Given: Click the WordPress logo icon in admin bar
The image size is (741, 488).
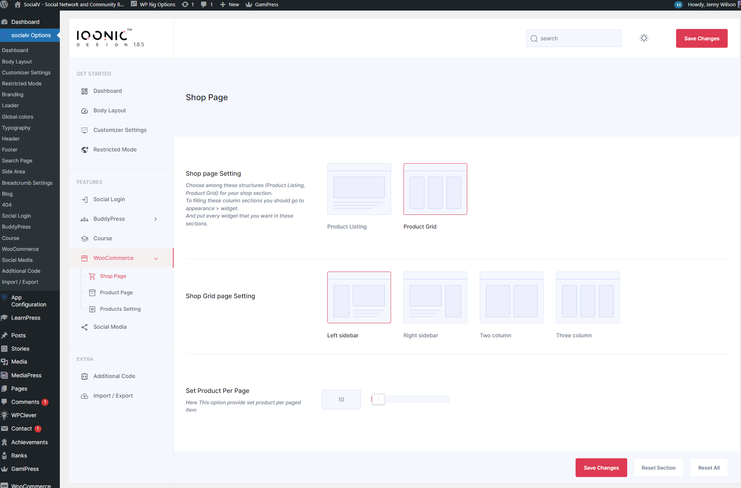Looking at the screenshot, I should click(4, 5).
